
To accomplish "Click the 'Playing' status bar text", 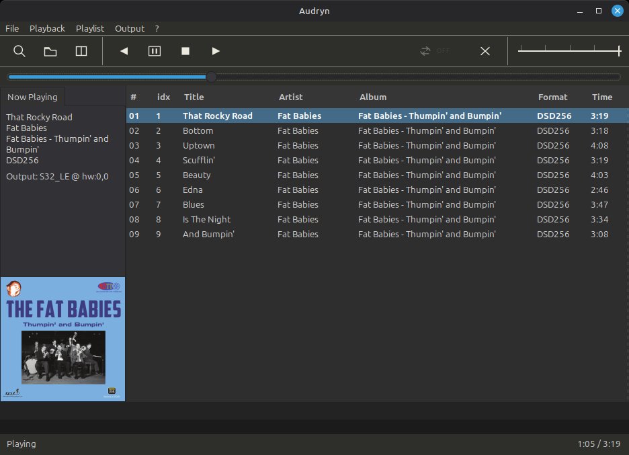I will (22, 444).
